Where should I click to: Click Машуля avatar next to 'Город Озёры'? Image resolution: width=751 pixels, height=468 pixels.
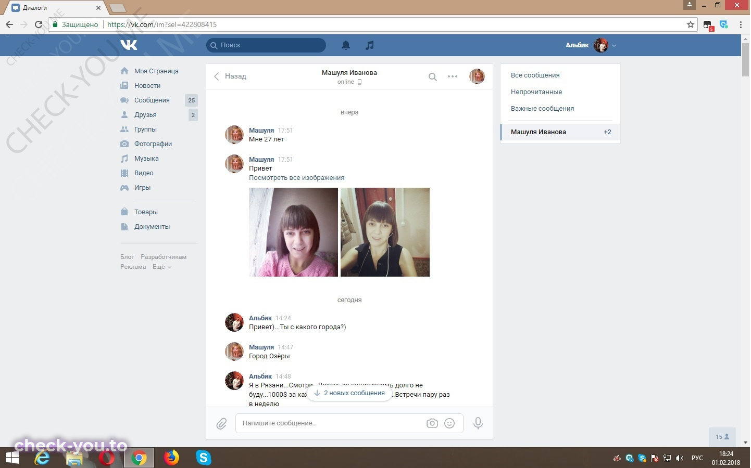coord(234,352)
